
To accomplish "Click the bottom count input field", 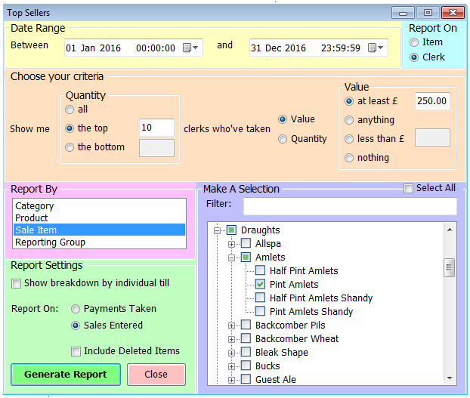I will click(156, 147).
